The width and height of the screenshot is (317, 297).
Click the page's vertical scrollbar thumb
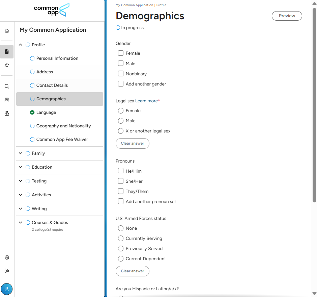[x=314, y=105]
